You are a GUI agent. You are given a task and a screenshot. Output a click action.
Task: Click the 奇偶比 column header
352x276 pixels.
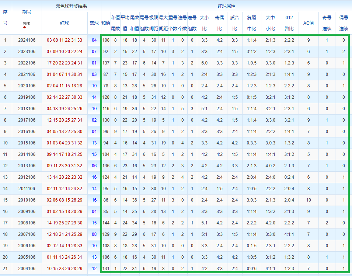pos(219,23)
